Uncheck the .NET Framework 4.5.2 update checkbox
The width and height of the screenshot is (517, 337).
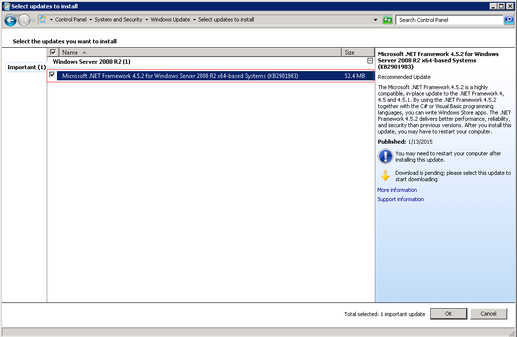(x=52, y=75)
